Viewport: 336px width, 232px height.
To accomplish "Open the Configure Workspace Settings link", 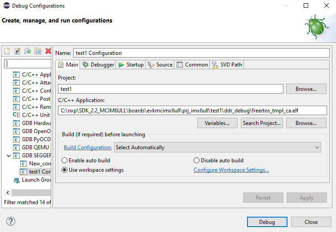I will click(231, 170).
